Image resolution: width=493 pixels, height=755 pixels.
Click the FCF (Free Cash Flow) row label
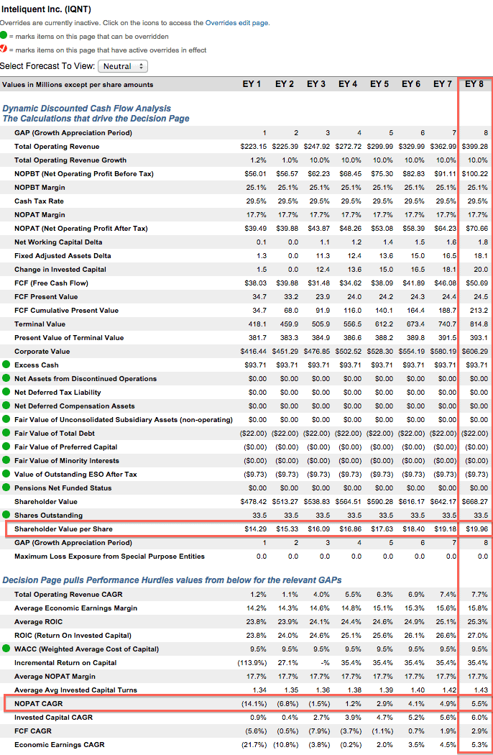[52, 283]
